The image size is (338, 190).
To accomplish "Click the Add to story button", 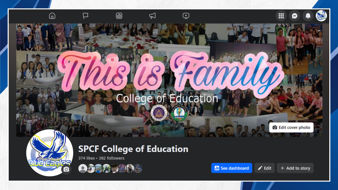I will (295, 168).
